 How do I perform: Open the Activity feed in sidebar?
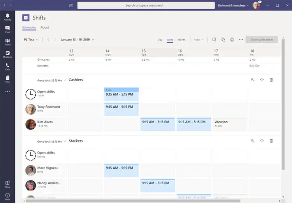coord(7,17)
